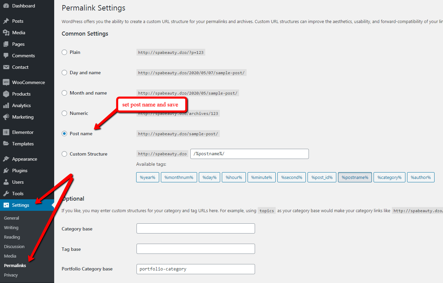Open the Media library icon
This screenshot has width=443, height=283.
5,33
